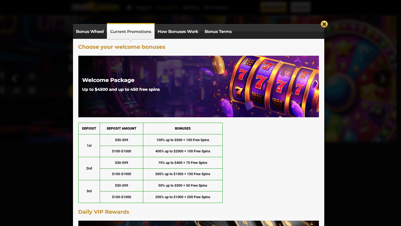Open the How Bonuses Work tab
The width and height of the screenshot is (401, 226).
178,32
